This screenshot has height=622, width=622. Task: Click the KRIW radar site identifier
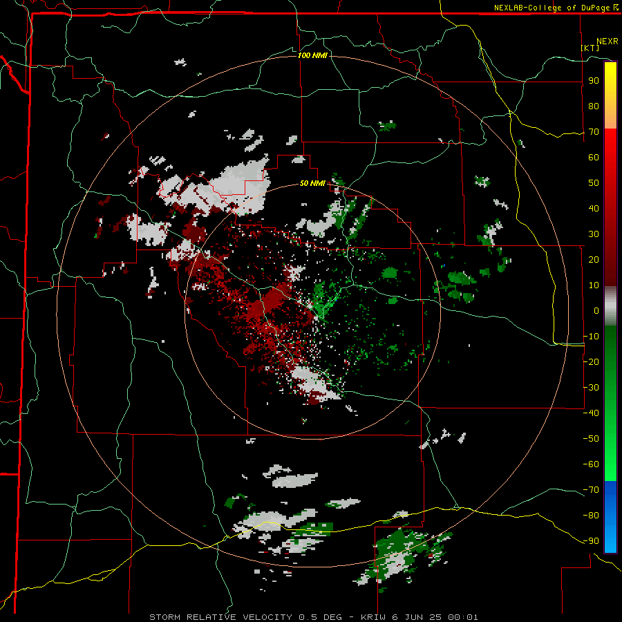pyautogui.click(x=373, y=617)
